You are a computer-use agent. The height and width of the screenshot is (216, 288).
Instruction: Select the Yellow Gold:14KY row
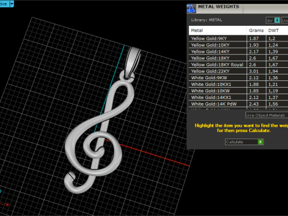pos(238,52)
